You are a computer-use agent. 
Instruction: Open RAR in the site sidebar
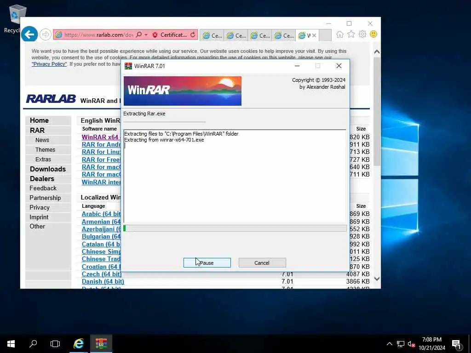37,130
